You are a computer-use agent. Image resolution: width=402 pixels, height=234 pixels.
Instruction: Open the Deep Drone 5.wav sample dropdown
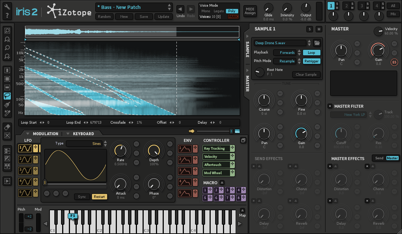[280, 43]
